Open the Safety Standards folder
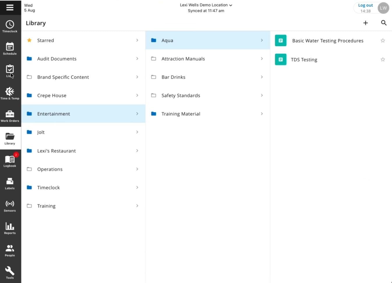Screen dimensions: 392x283 [x=208, y=95]
